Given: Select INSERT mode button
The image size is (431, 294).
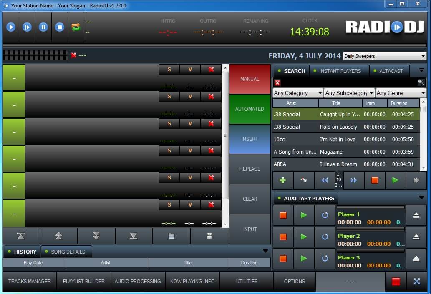Looking at the screenshot, I should (x=250, y=139).
